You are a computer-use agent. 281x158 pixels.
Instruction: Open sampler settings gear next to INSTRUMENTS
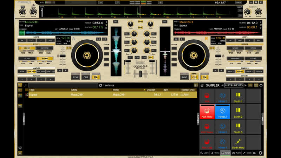click(261, 85)
